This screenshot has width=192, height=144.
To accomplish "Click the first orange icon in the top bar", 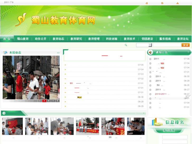I will coord(147,3).
